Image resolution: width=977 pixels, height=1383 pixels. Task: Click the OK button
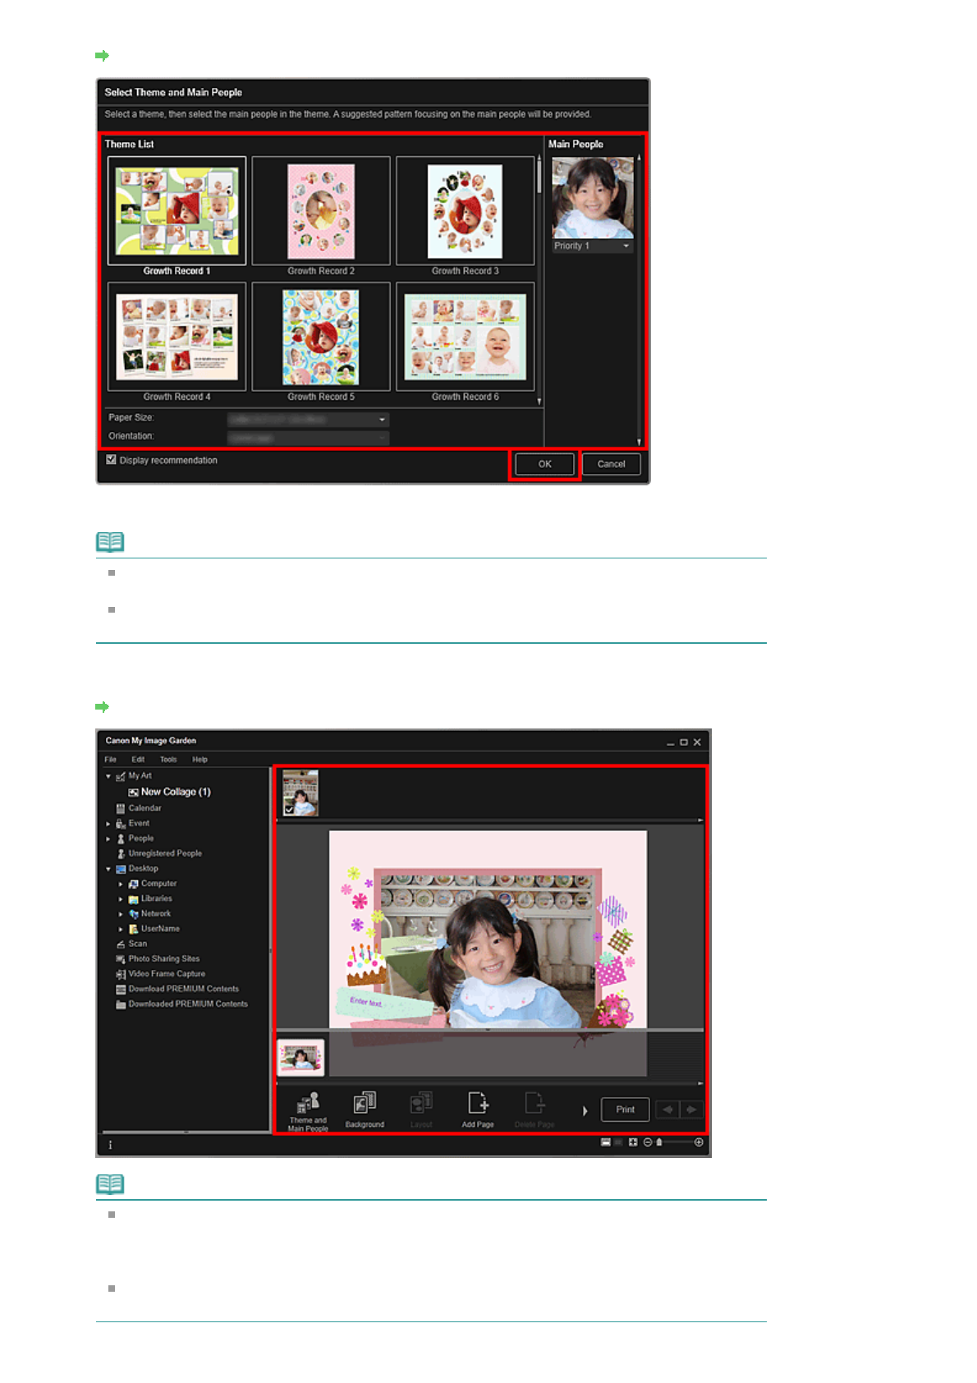click(x=544, y=464)
